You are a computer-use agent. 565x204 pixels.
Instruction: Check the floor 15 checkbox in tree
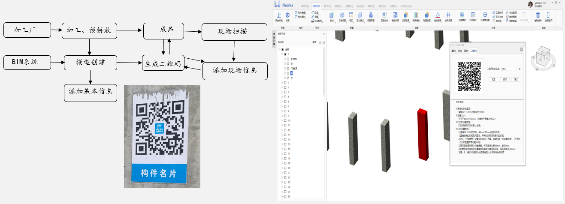(285, 144)
